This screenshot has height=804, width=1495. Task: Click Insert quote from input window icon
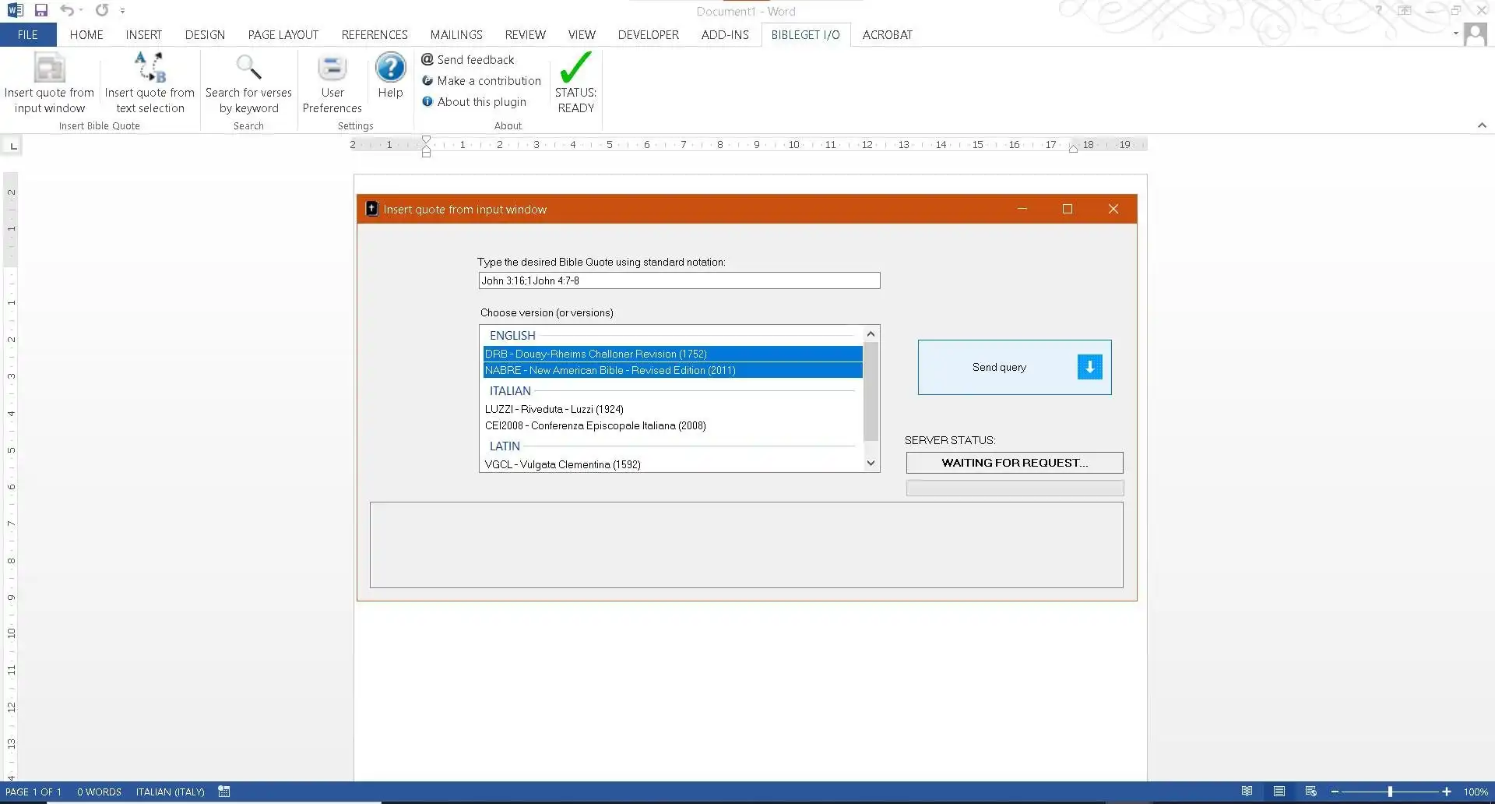pyautogui.click(x=49, y=69)
